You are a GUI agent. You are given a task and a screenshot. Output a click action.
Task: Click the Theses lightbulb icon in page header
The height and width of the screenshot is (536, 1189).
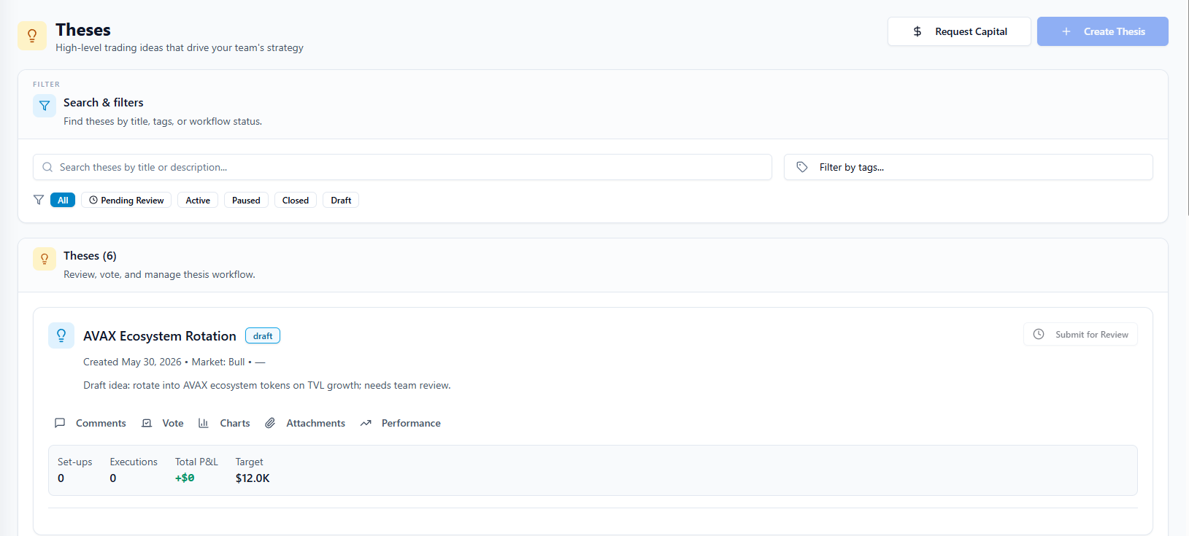coord(32,36)
